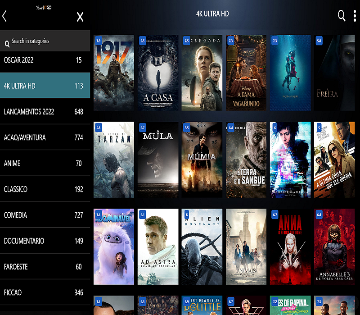Screen dimensions: 360x315
Task: Open the COMEDIA category
Action: [x=45, y=215]
